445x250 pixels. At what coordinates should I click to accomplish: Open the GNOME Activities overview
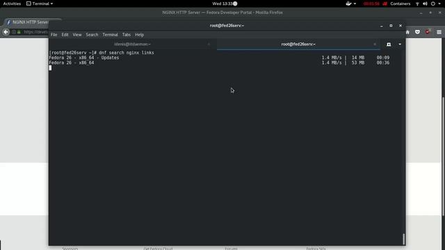12,3
